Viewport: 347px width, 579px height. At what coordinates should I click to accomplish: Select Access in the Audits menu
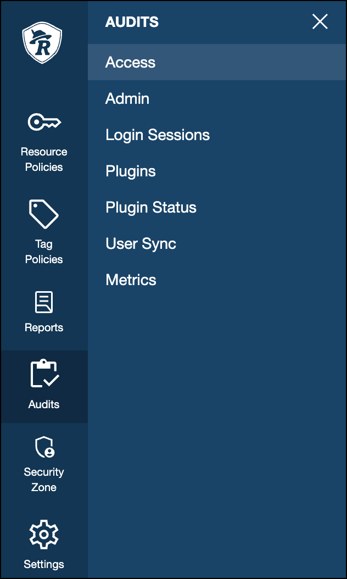point(130,63)
